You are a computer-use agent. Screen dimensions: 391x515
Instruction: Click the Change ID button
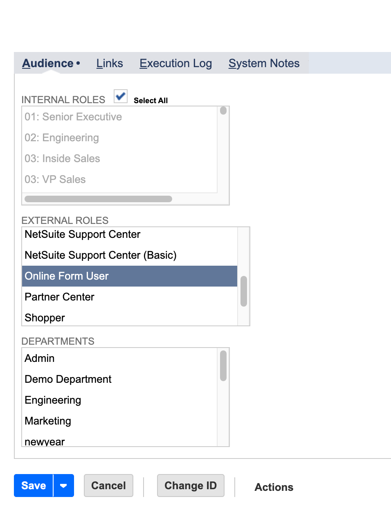191,486
